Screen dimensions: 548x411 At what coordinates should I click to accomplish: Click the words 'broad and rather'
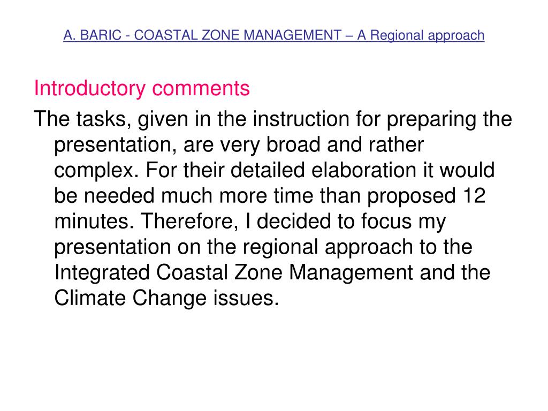[345, 144]
